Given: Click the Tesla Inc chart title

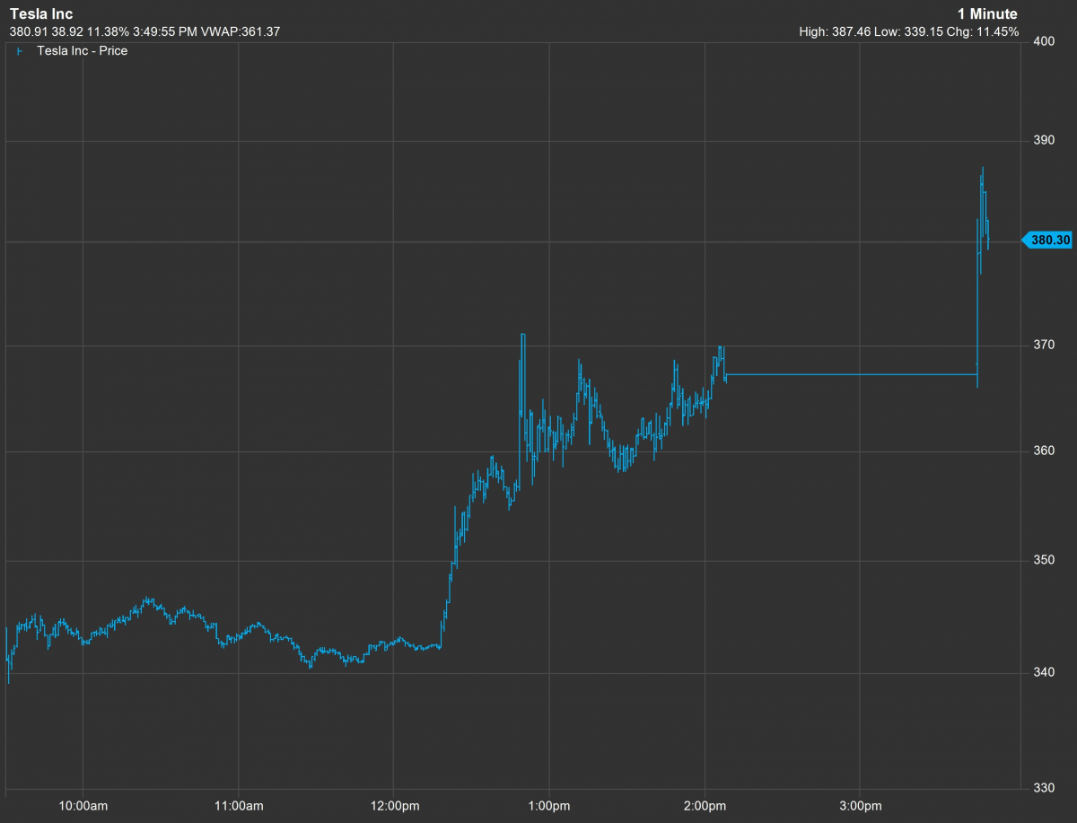Looking at the screenshot, I should click(x=41, y=14).
